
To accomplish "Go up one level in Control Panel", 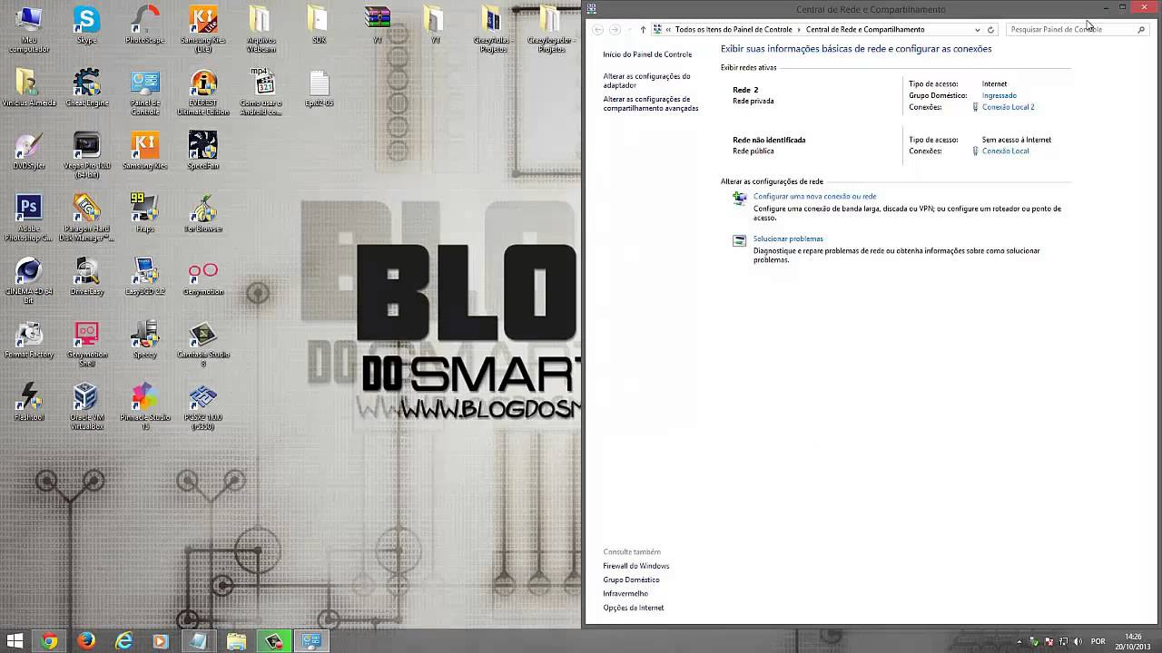I will click(643, 30).
